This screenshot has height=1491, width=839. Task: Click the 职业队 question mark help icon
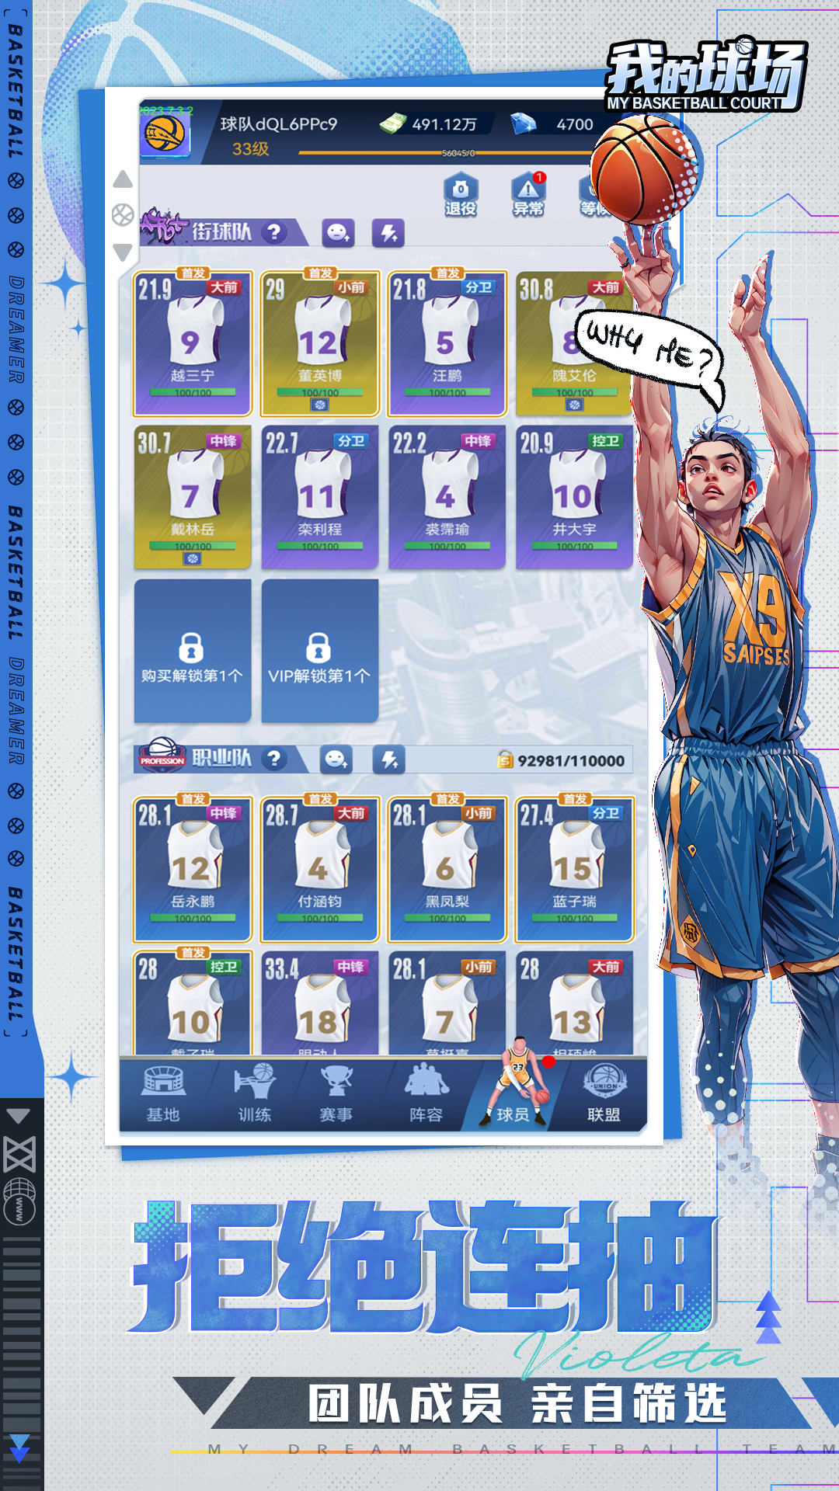(x=273, y=759)
